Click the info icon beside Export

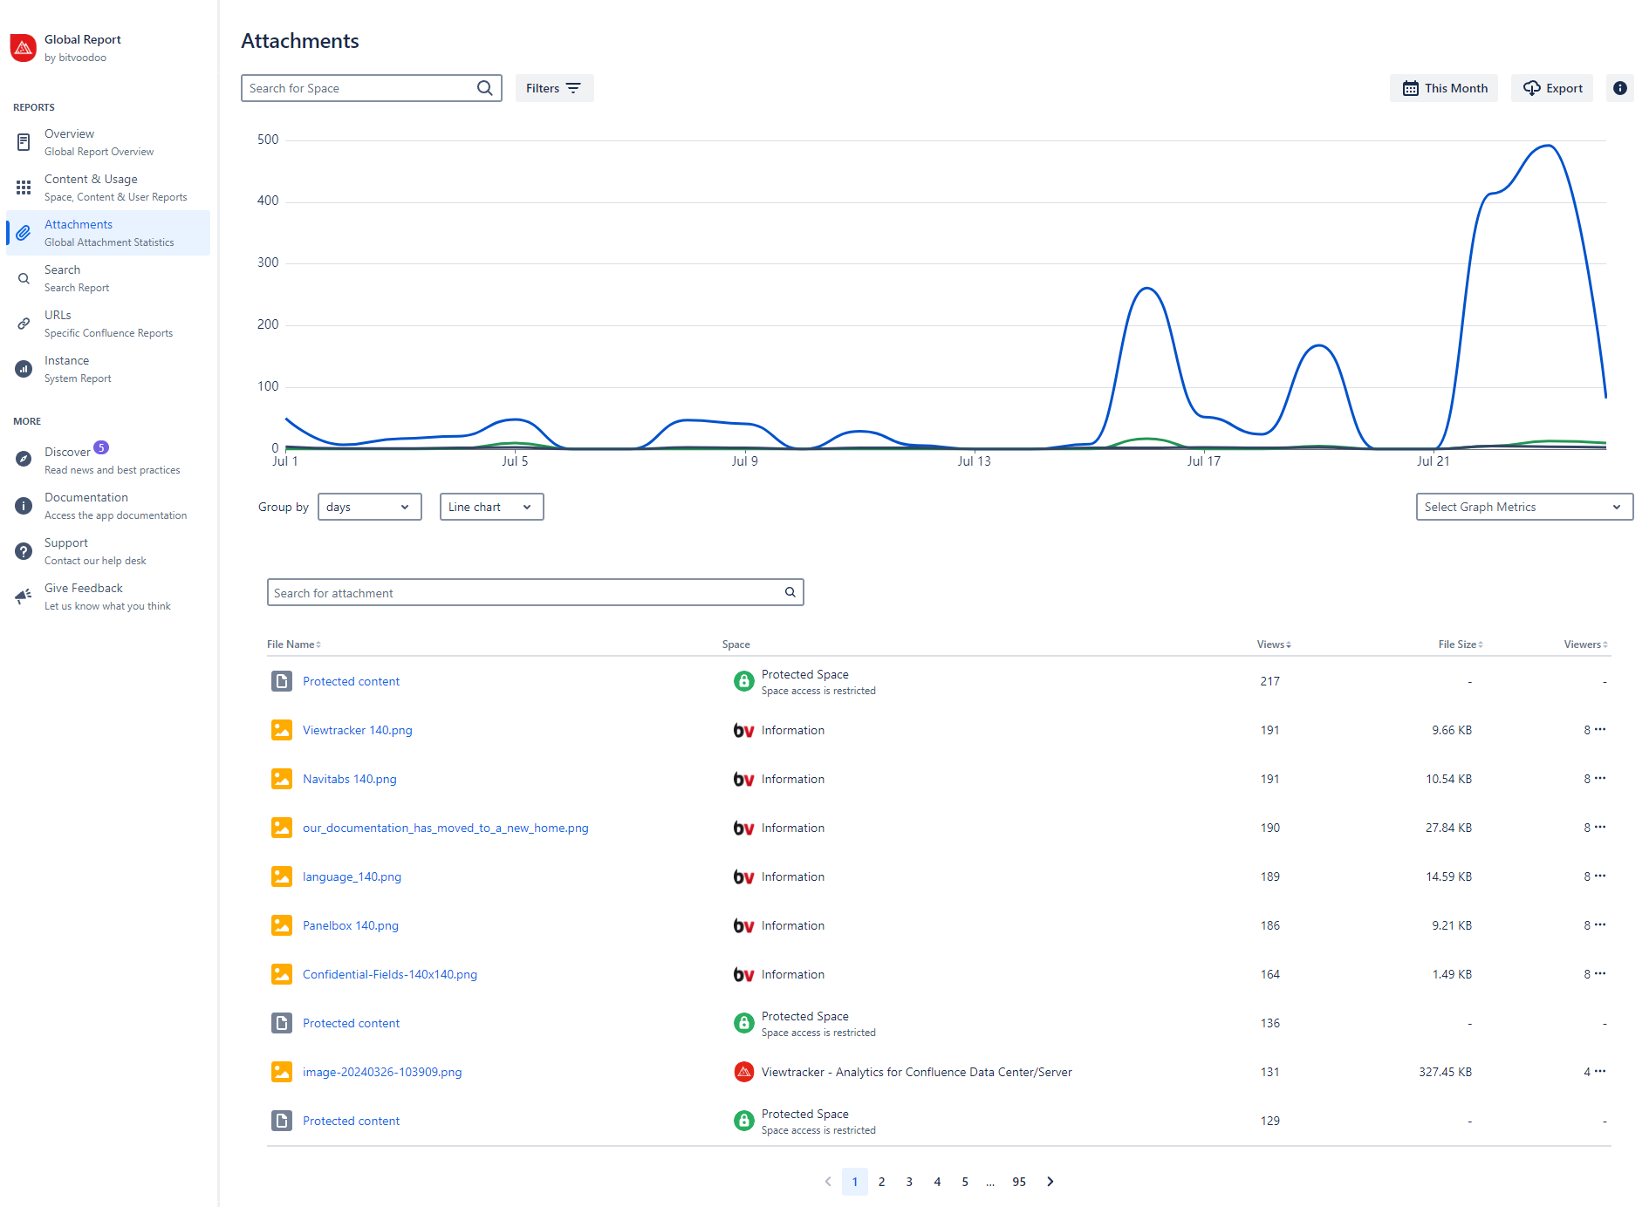tap(1619, 88)
